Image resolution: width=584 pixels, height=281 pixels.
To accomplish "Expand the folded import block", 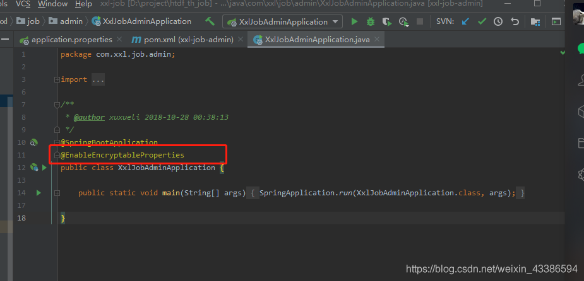I will point(98,80).
